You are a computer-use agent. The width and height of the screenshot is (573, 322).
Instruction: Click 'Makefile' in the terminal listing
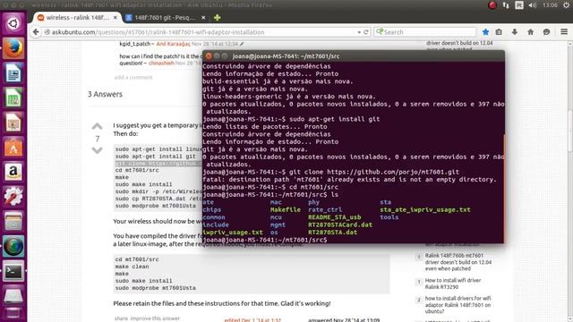click(286, 209)
